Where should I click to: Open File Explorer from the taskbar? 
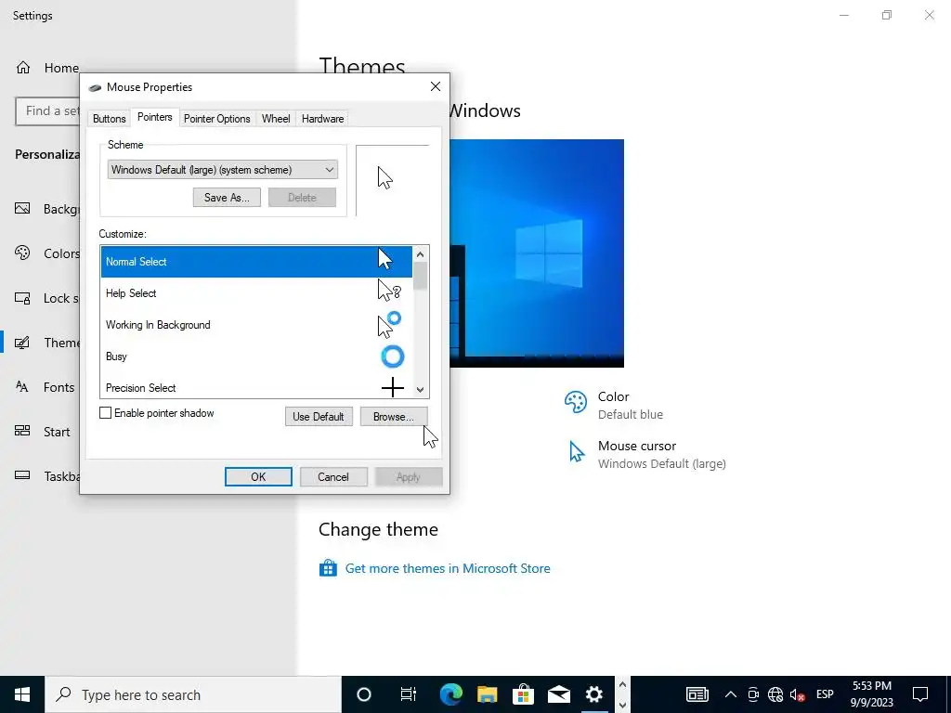[x=487, y=694]
